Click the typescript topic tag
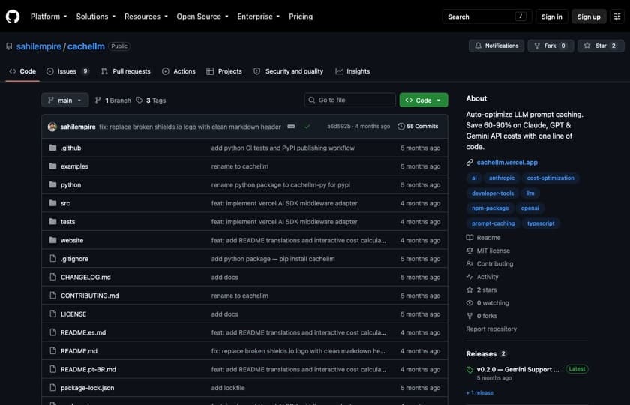The image size is (630, 405). [x=541, y=223]
